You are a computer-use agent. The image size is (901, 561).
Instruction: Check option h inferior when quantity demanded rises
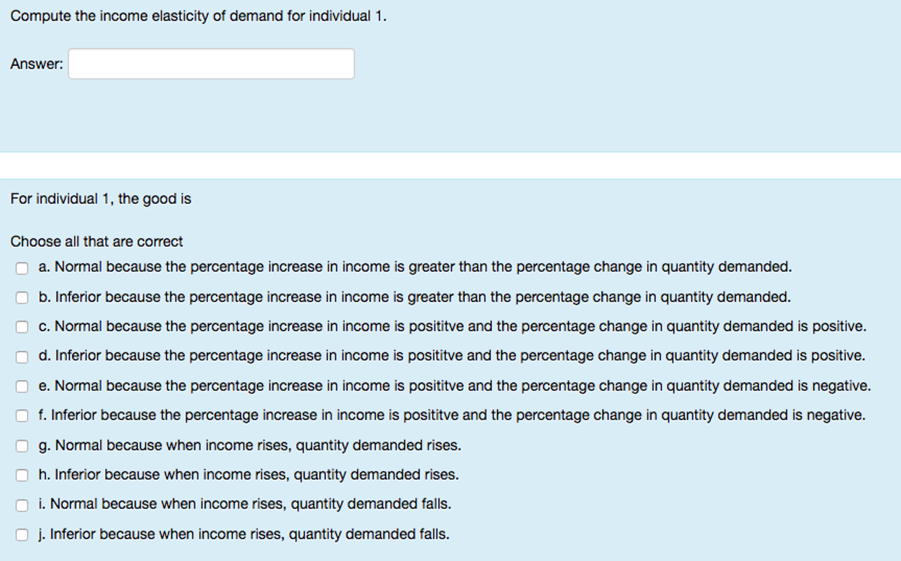[x=22, y=476]
